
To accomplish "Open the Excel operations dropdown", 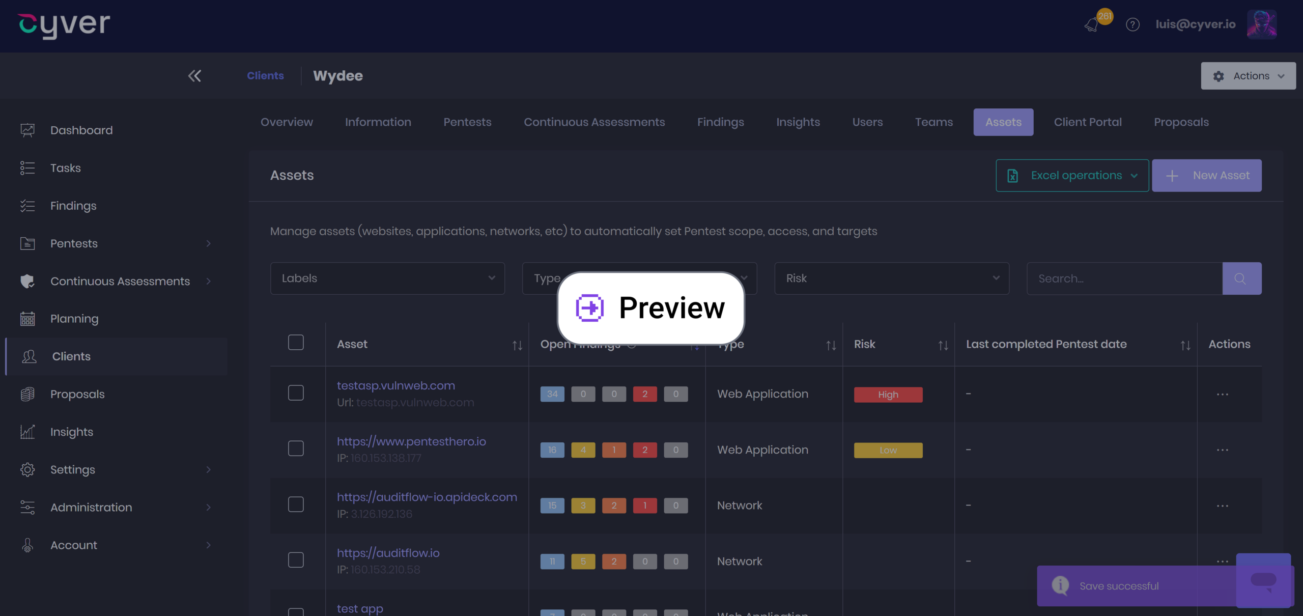I will (x=1072, y=176).
